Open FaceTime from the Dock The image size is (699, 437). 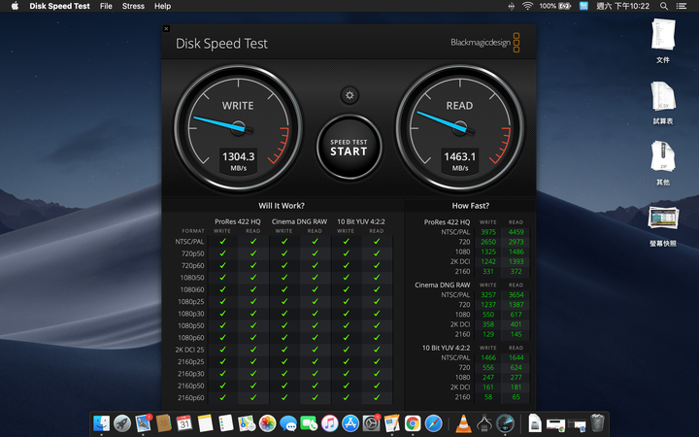point(309,423)
